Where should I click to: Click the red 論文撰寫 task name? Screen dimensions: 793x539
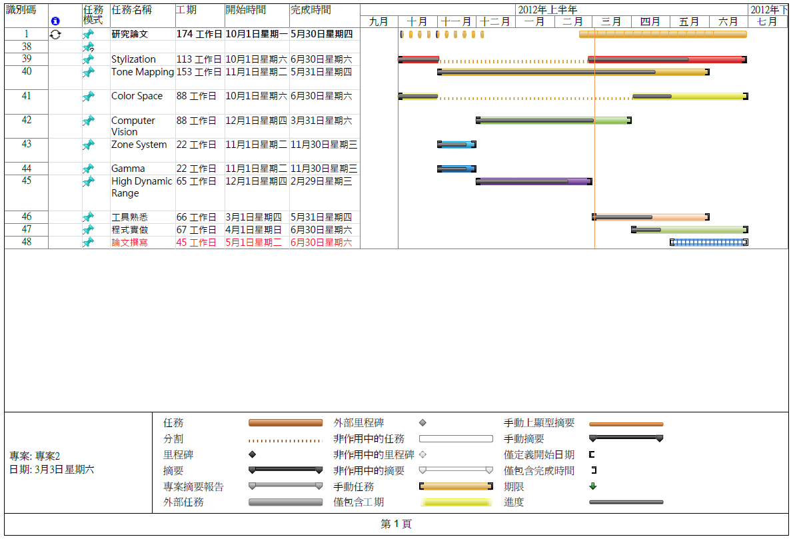click(x=130, y=243)
